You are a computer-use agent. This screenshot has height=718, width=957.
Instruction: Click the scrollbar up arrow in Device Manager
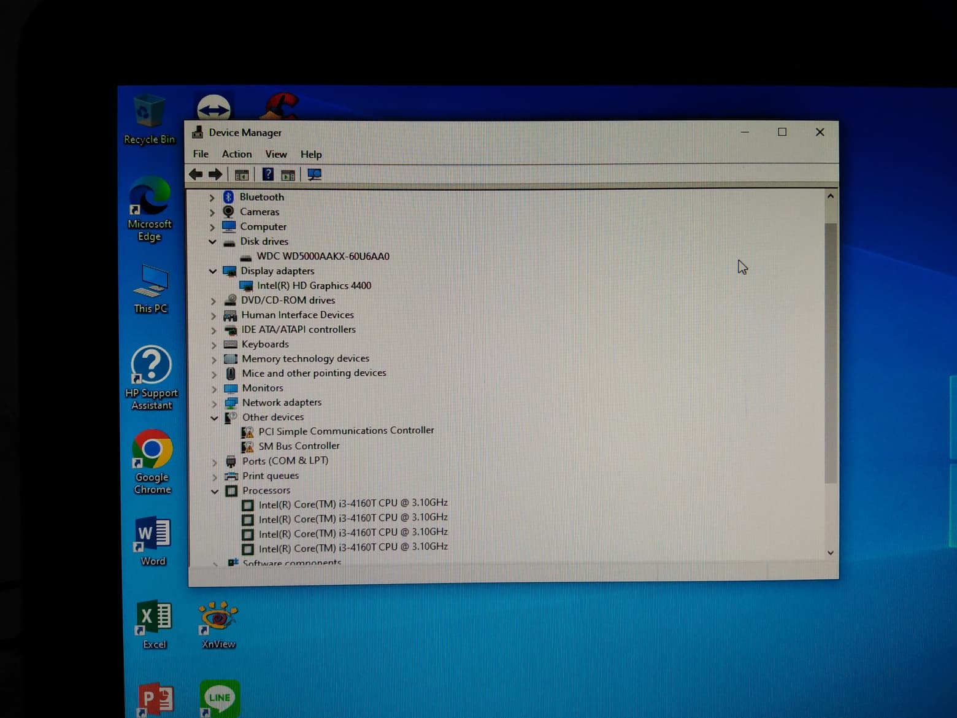click(x=830, y=196)
